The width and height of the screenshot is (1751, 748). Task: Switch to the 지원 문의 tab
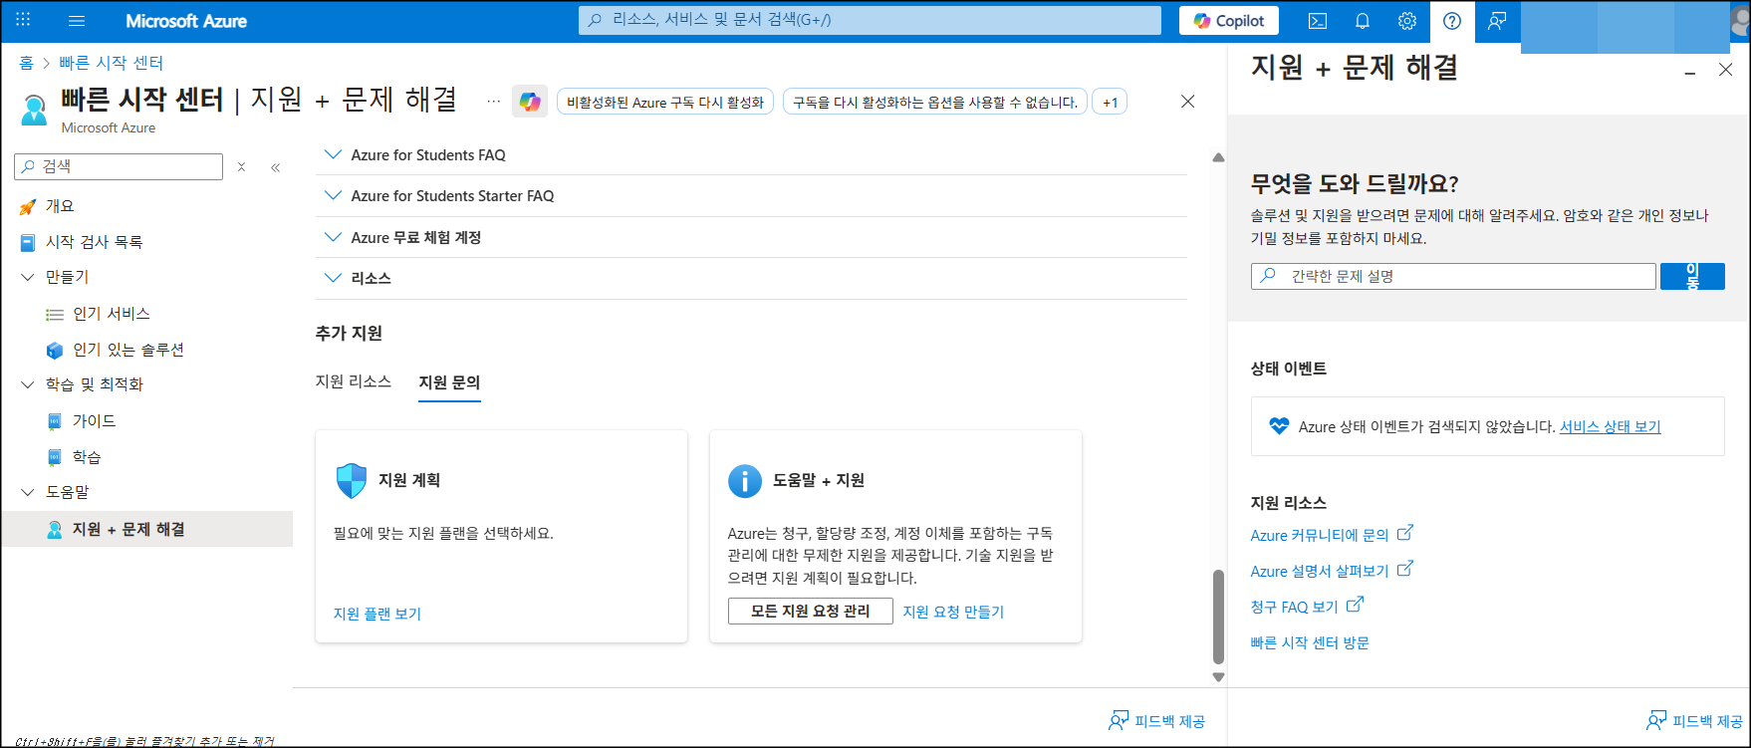449,382
